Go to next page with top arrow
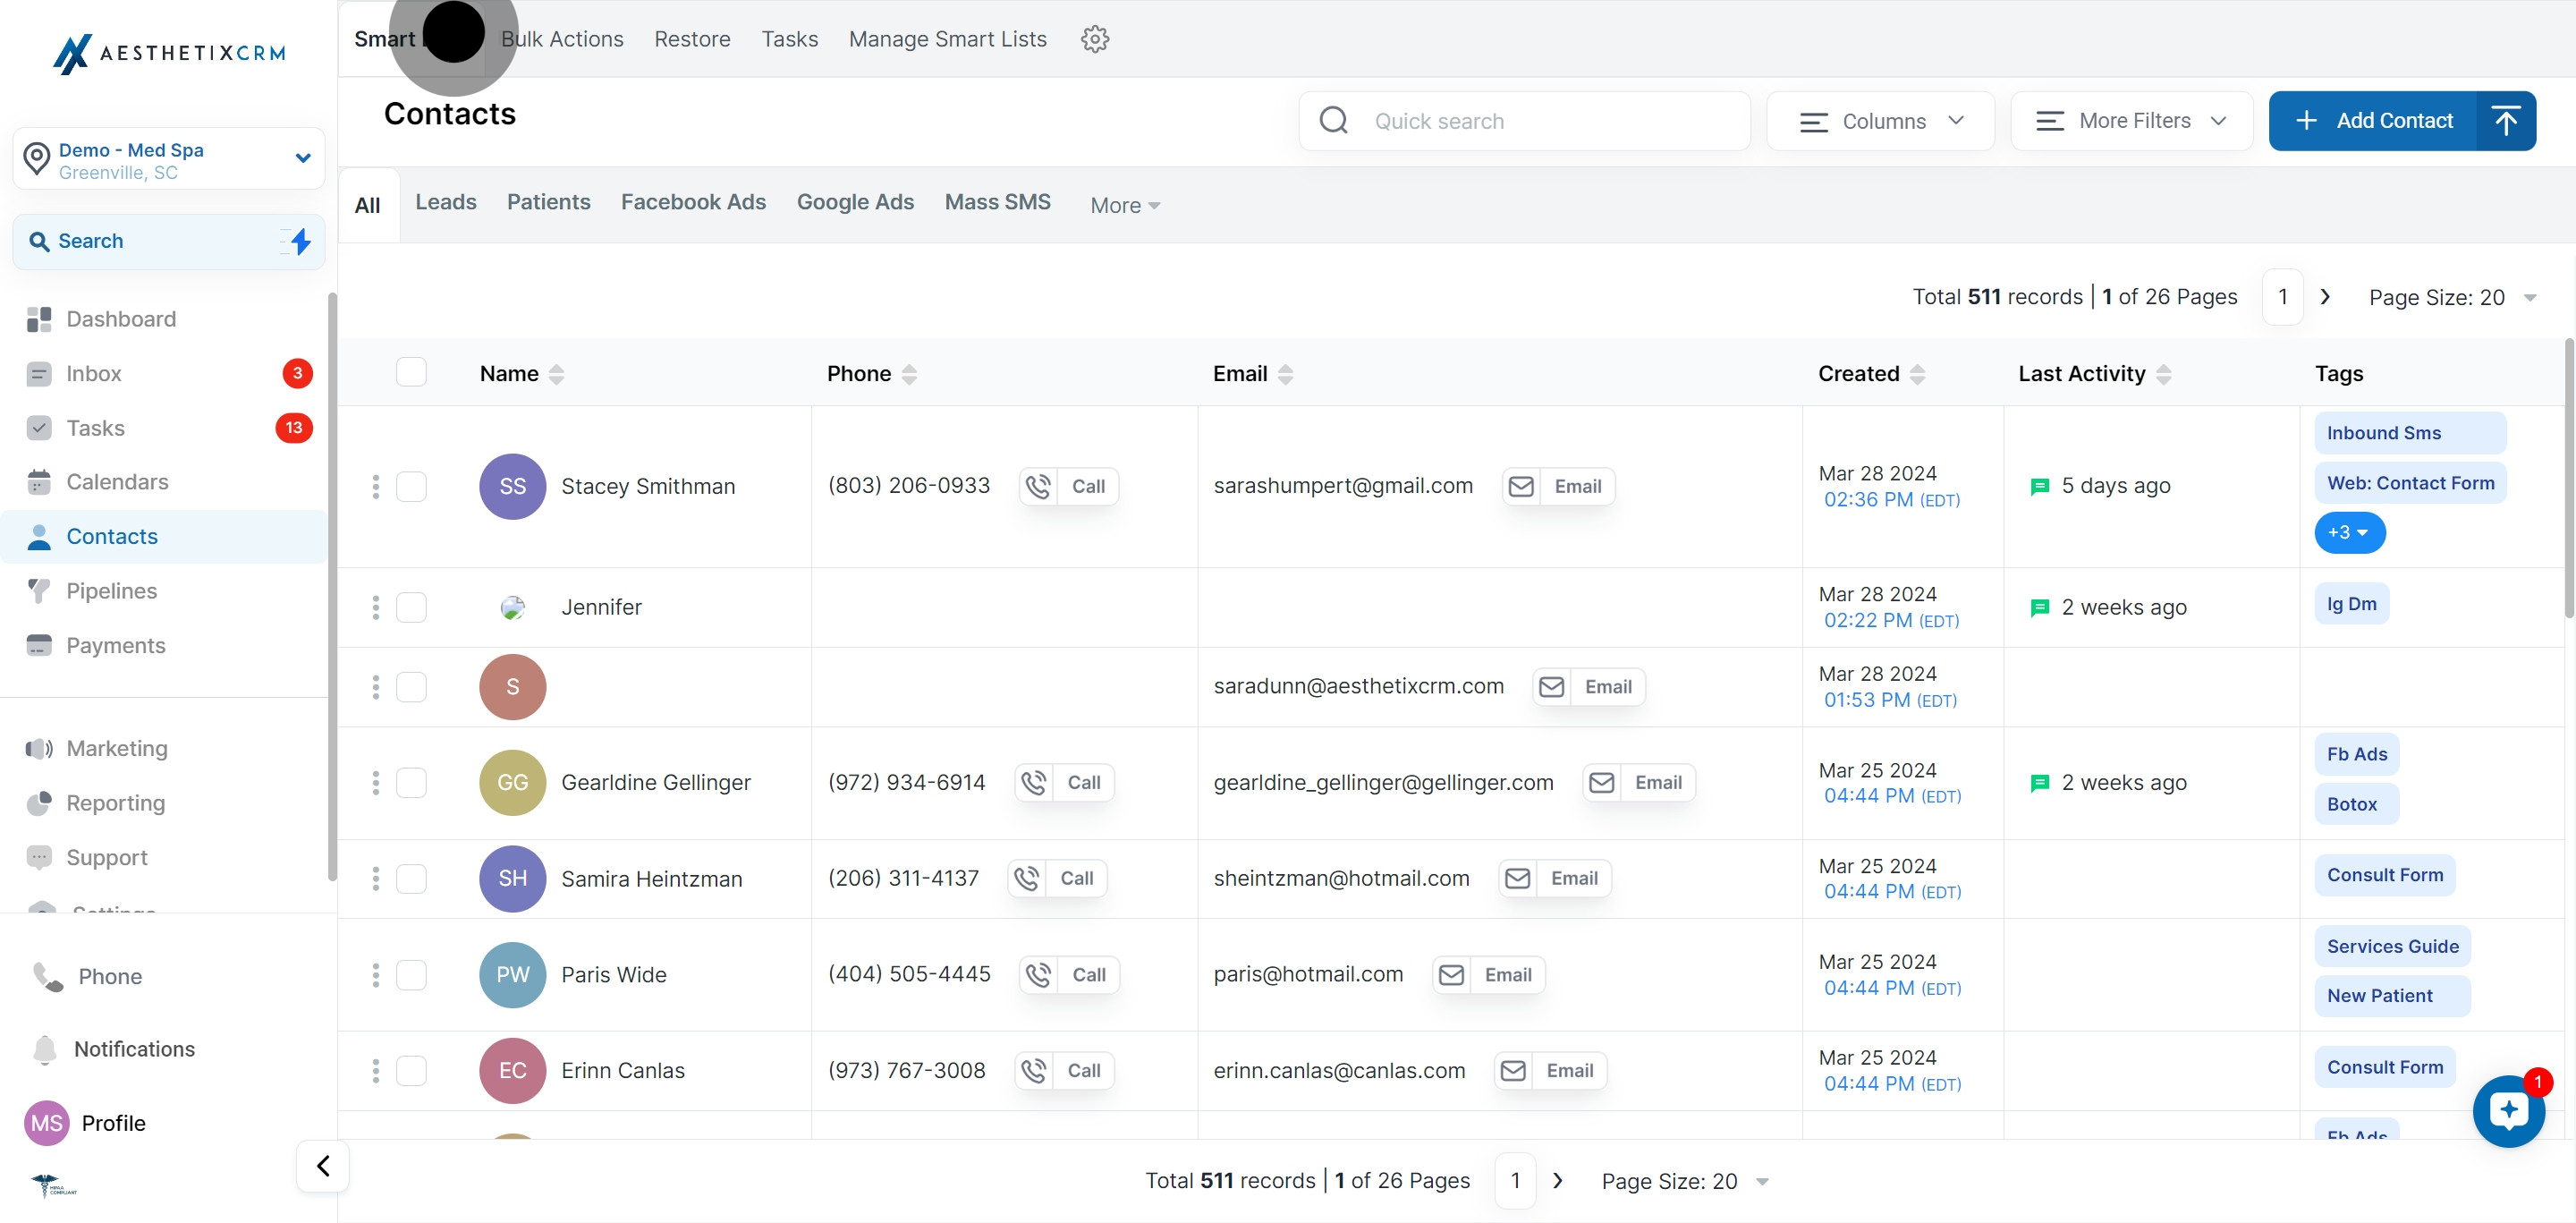Screen dimensions: 2576x1223 tap(2325, 297)
